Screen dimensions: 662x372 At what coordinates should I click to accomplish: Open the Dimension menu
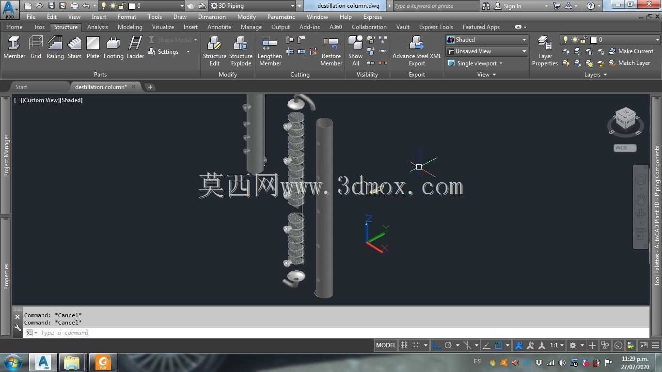[212, 16]
